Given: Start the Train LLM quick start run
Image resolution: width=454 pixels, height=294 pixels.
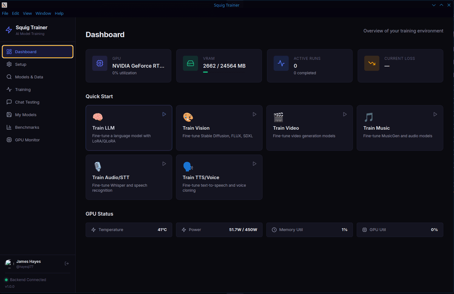Looking at the screenshot, I should point(164,114).
